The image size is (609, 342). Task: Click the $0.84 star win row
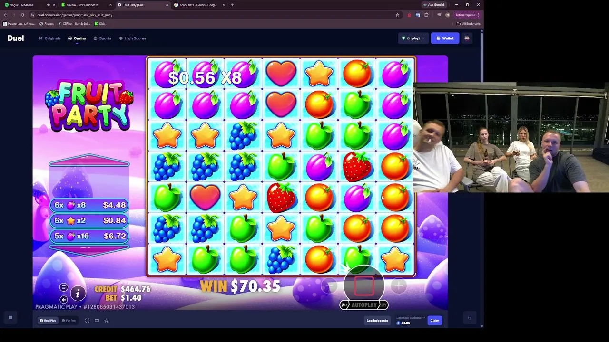pos(89,220)
